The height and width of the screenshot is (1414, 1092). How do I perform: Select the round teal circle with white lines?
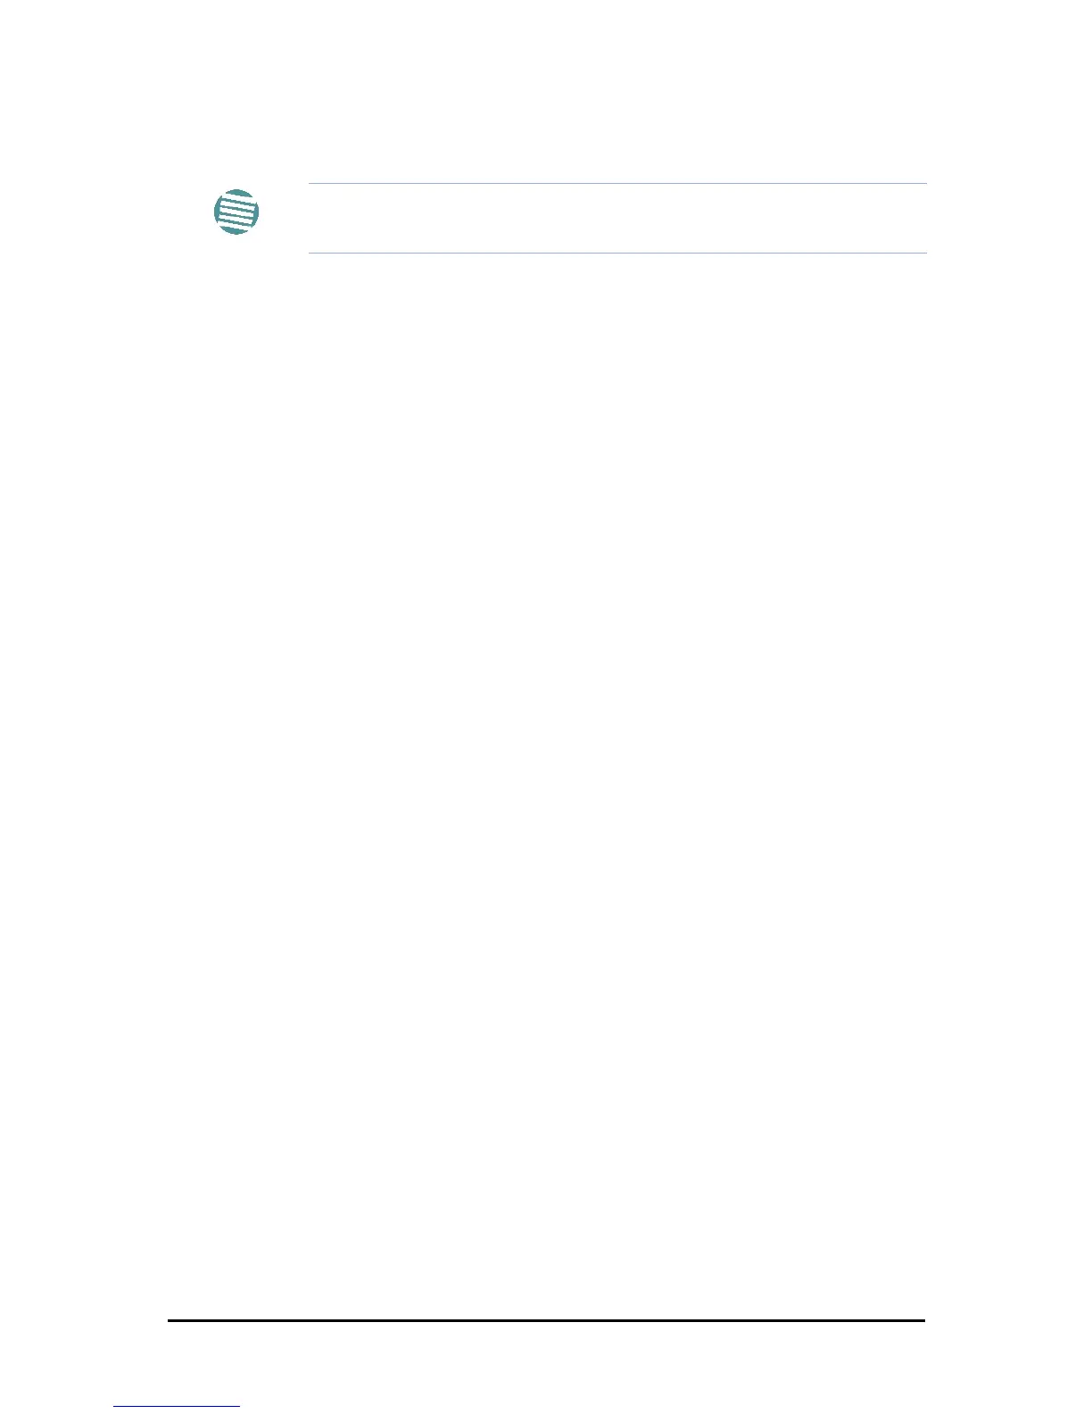pyautogui.click(x=237, y=212)
